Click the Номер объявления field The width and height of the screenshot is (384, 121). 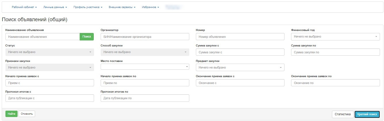point(240,37)
